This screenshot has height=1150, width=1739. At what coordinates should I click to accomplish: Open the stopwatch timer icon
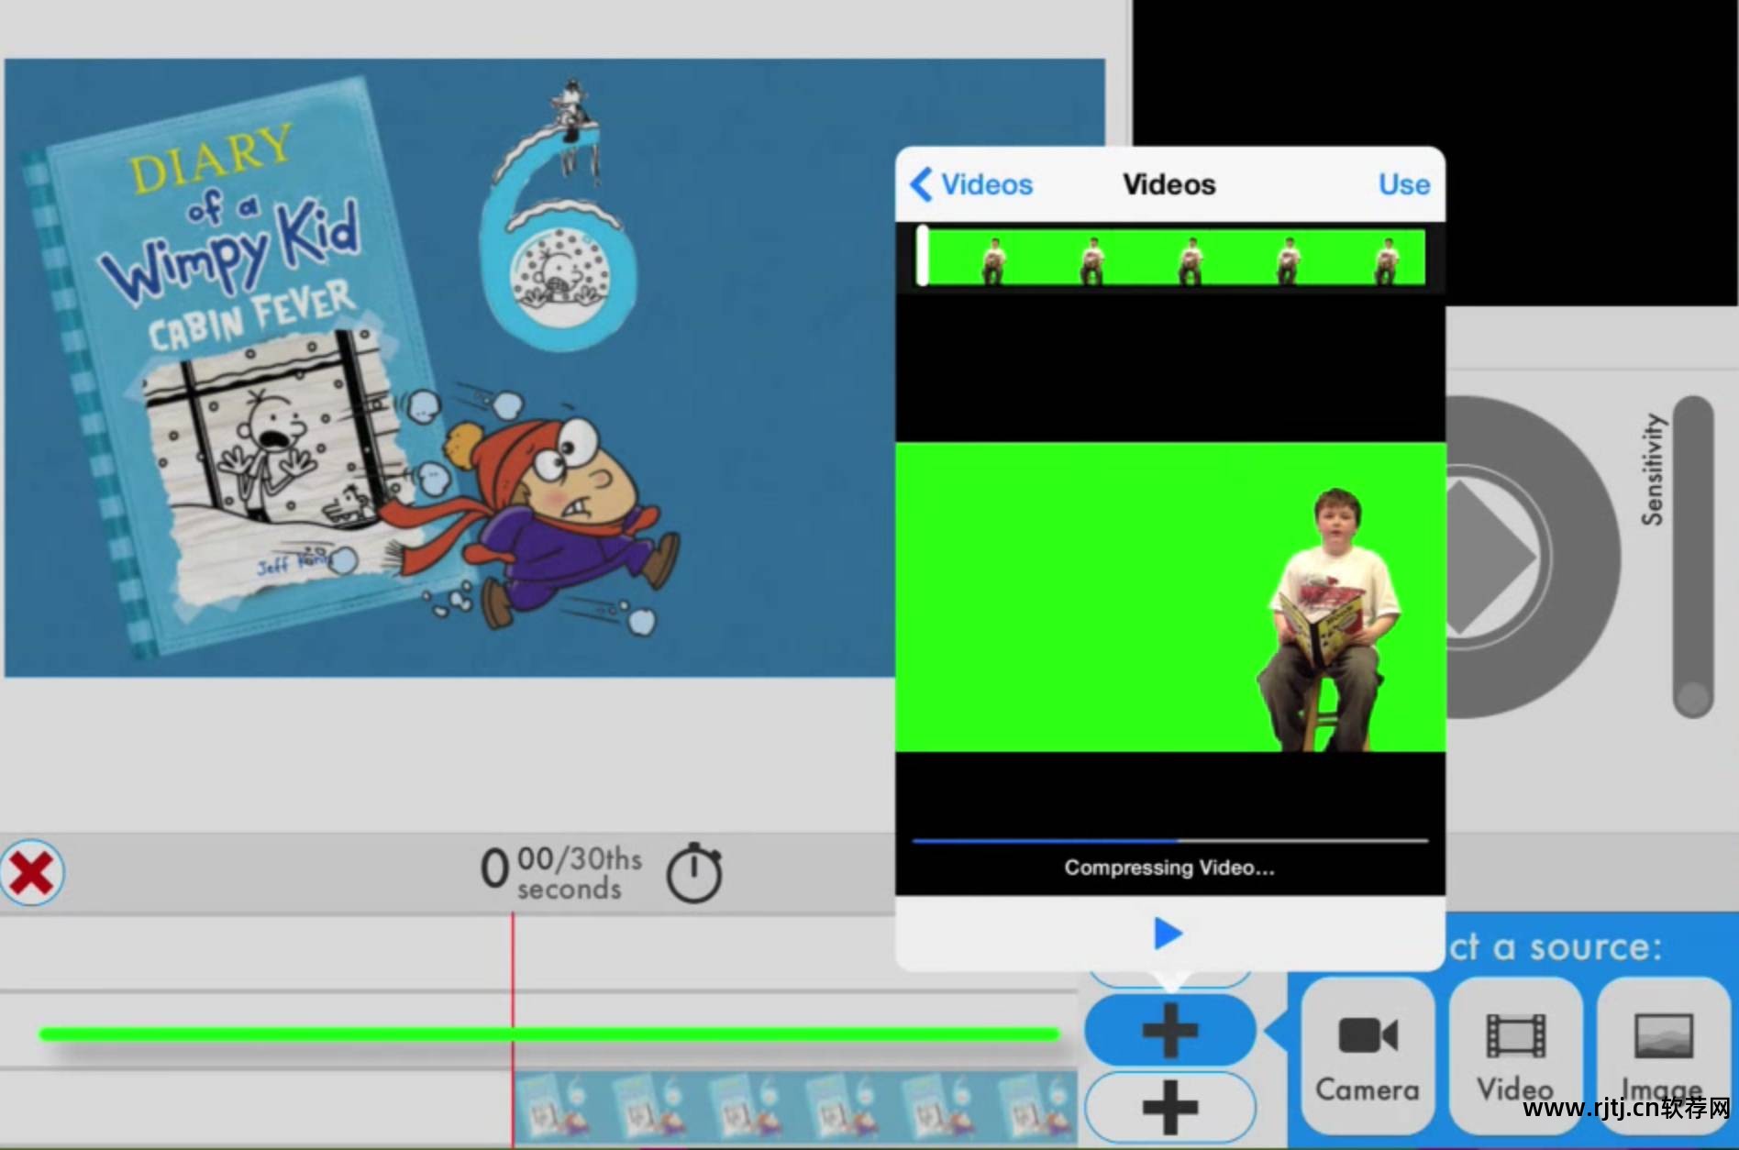694,872
